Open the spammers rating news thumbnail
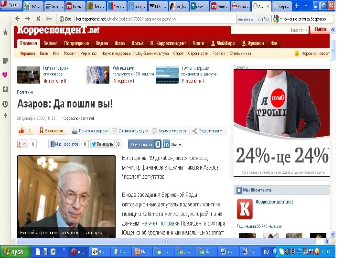 (29, 75)
